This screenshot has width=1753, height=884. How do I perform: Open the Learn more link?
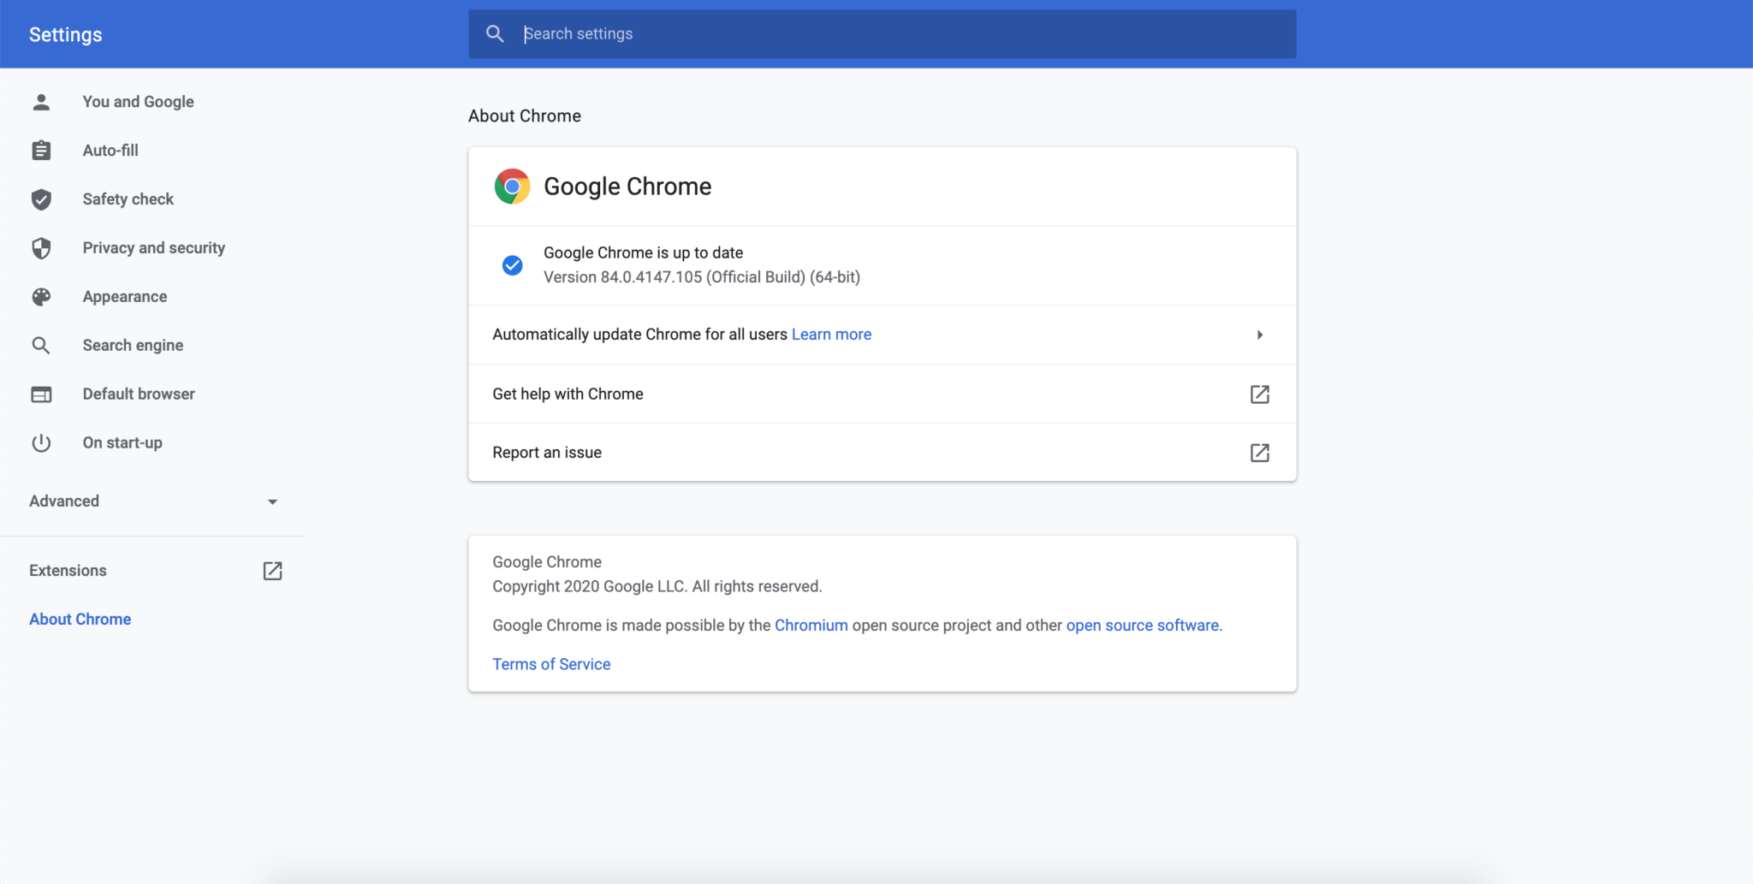pyautogui.click(x=831, y=334)
